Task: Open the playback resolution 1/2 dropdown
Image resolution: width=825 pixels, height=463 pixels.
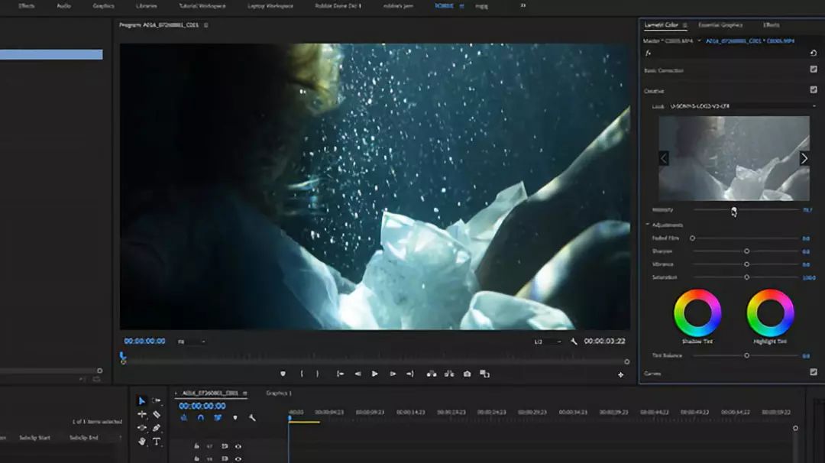Action: pyautogui.click(x=547, y=342)
